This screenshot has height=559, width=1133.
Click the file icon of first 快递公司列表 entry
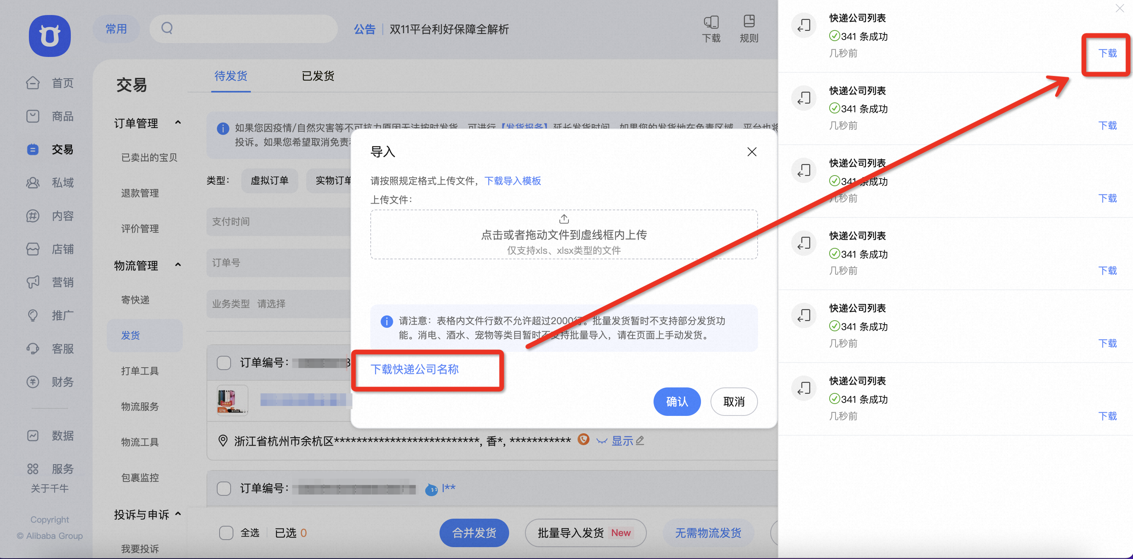(804, 25)
